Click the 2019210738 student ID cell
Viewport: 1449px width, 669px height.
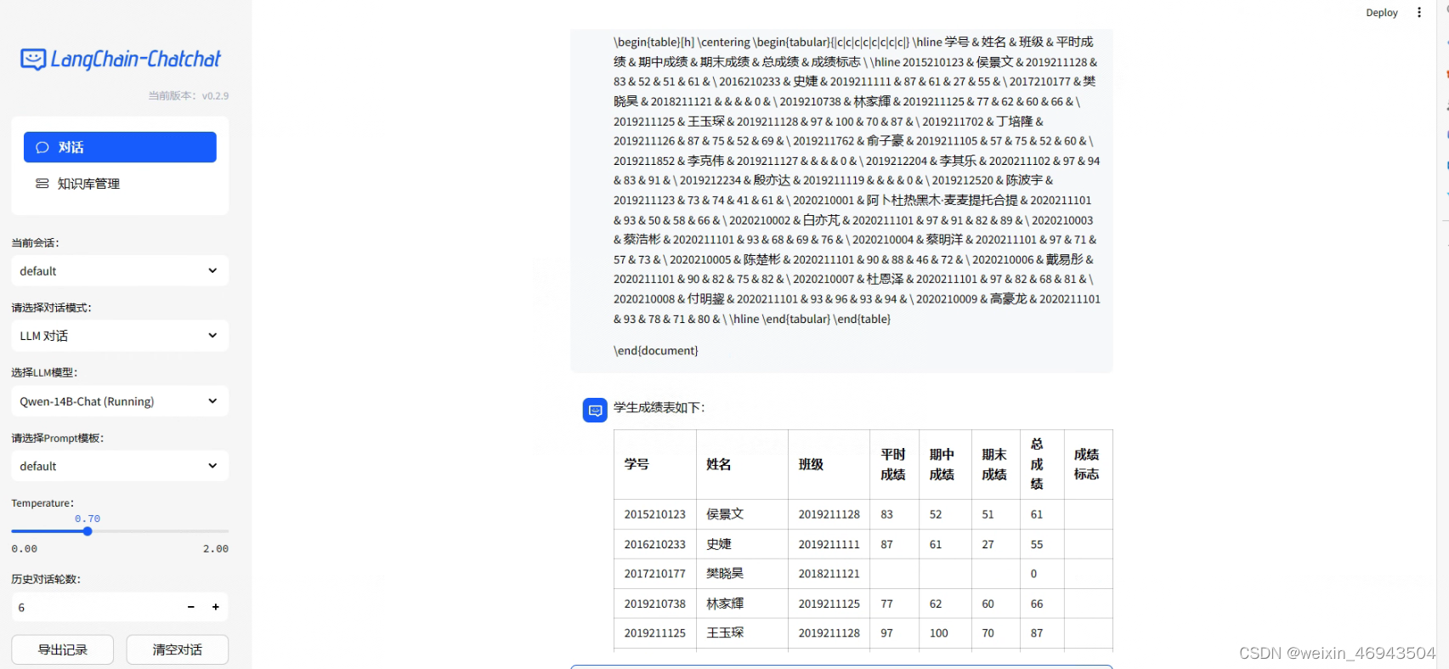click(x=655, y=604)
